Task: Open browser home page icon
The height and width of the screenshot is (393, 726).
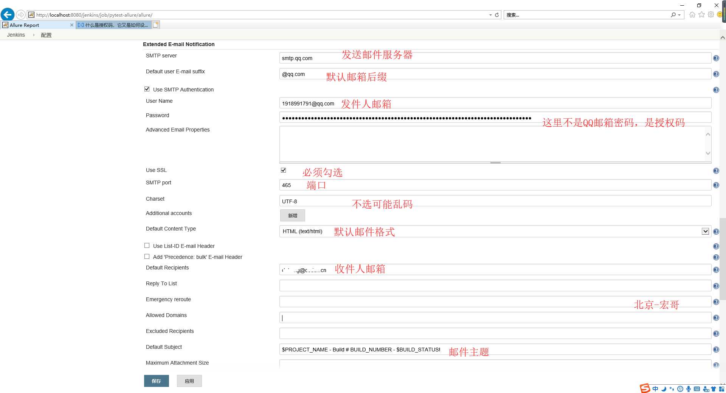Action: (x=692, y=15)
